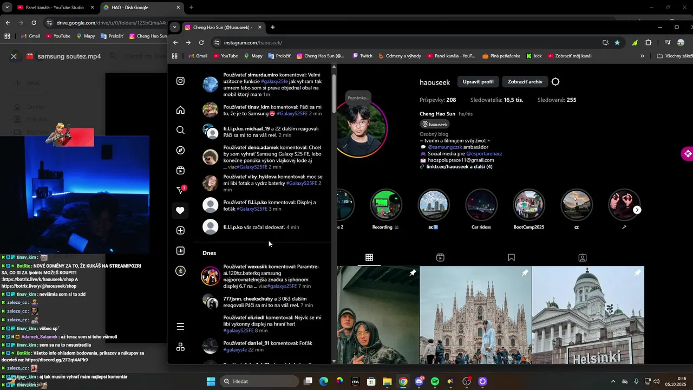Switch to Panel kanála YouTube Studio tab
Screen dimensions: 693x390
[x=55, y=8]
